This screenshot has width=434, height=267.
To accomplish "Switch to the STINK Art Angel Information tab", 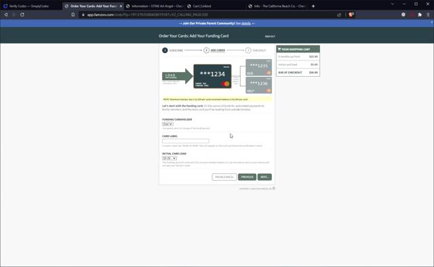I will coord(154,6).
